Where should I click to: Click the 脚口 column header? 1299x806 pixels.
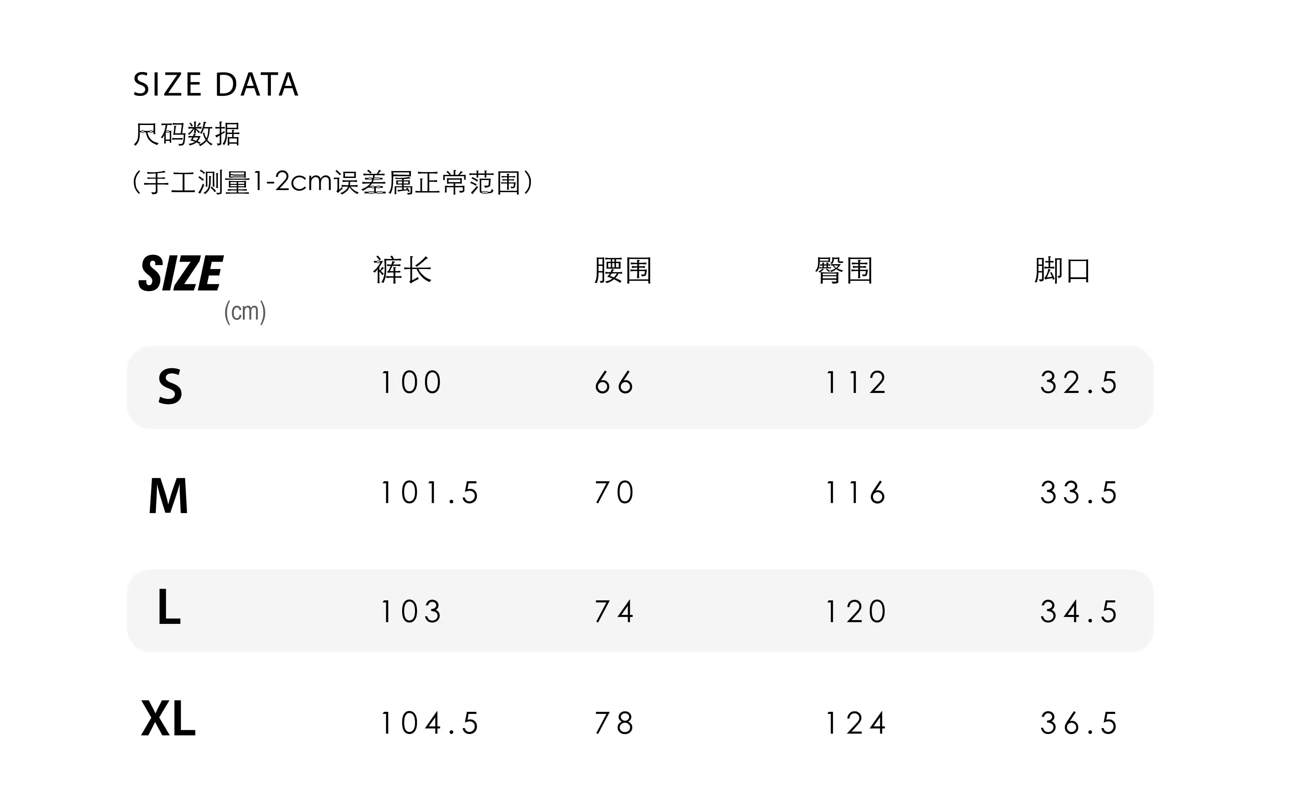point(1062,270)
